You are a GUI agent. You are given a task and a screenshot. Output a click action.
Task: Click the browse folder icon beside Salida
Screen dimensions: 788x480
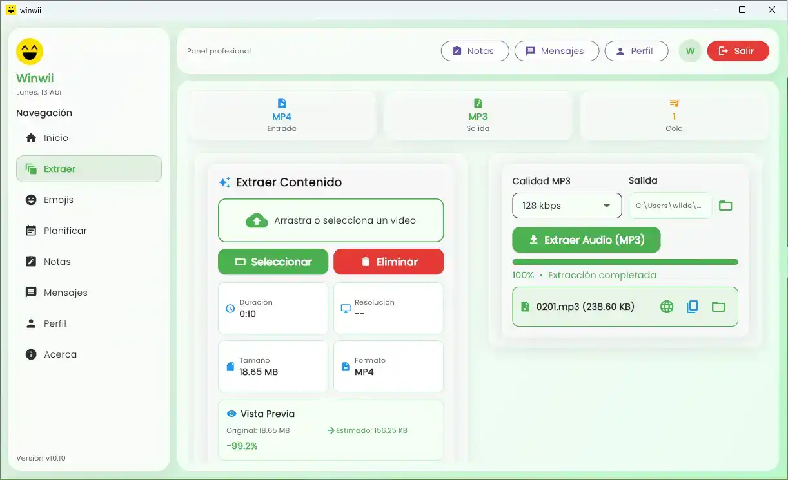pyautogui.click(x=725, y=206)
